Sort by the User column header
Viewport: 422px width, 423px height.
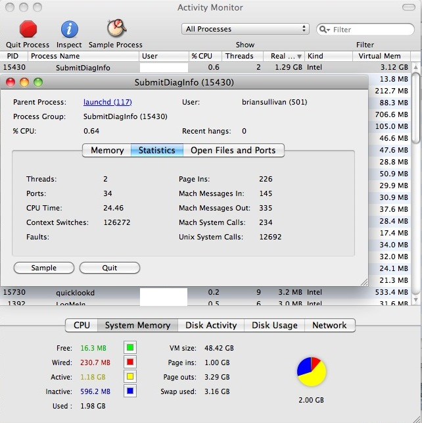click(x=164, y=56)
